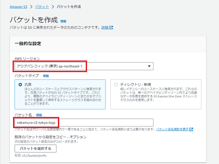Click the 情報 link beside the バケットを作成 heading
Screen dimensions: 219x164
coord(63,21)
